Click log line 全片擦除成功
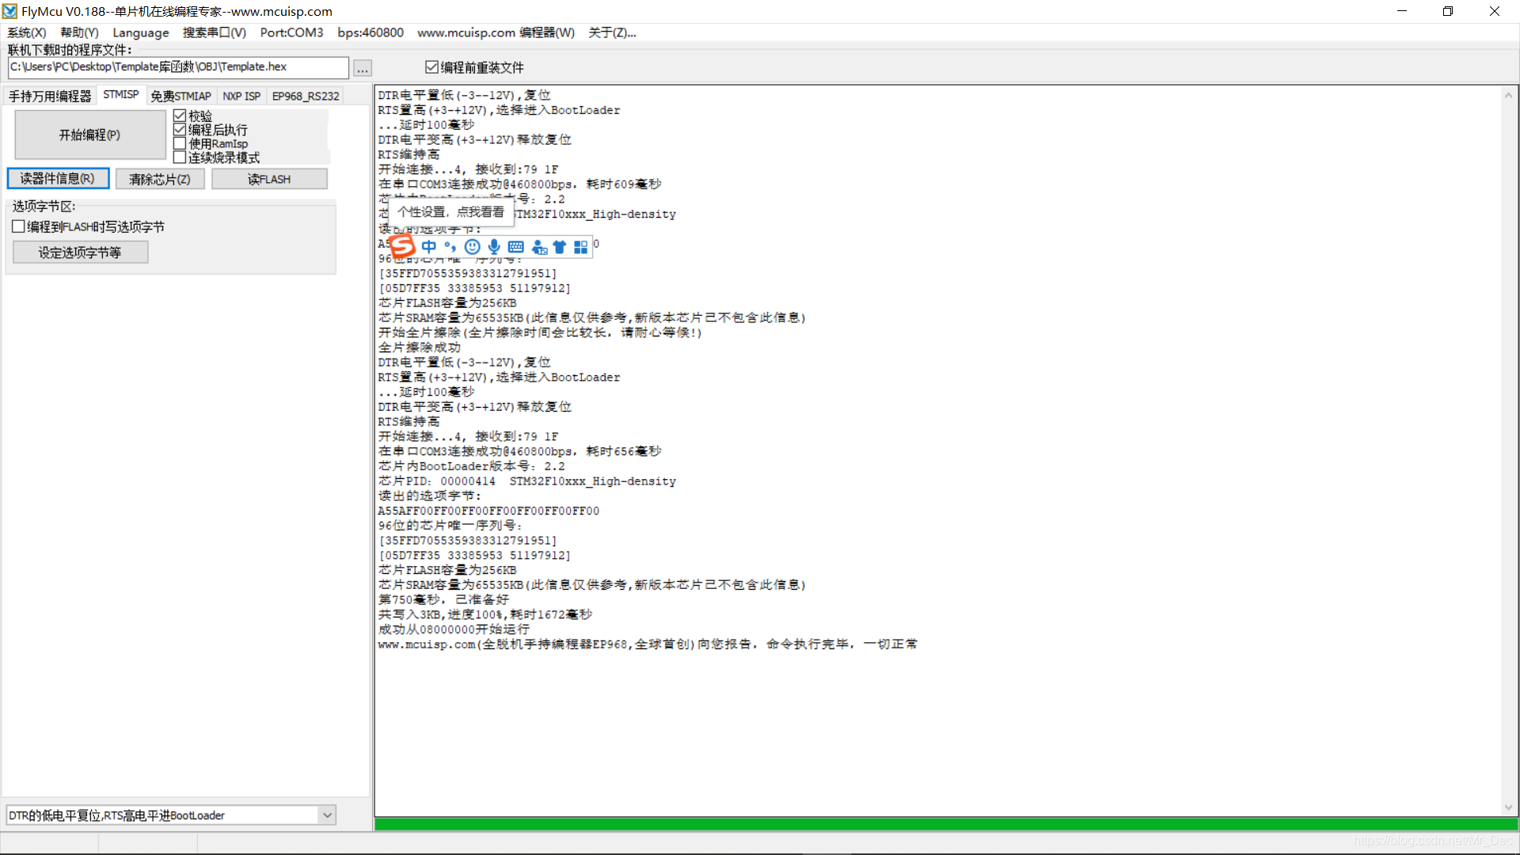The width and height of the screenshot is (1520, 855). pyautogui.click(x=419, y=348)
